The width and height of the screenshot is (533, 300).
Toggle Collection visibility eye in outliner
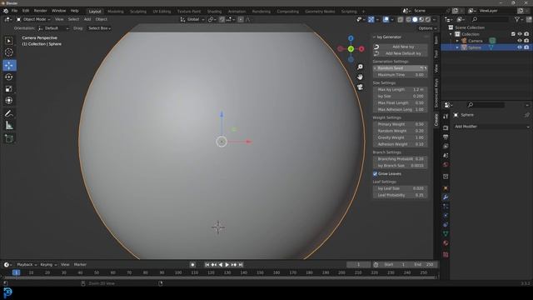pos(520,34)
